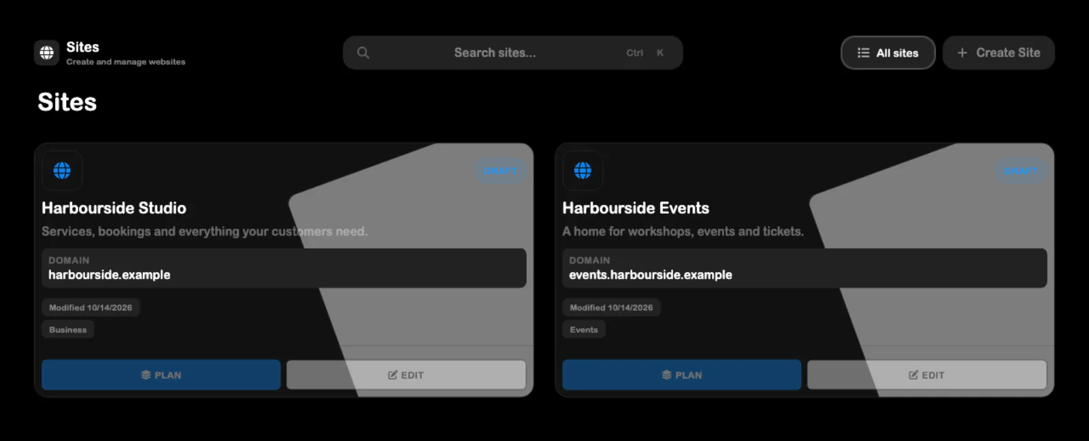Click Modified date chip on Harbourside Studio
This screenshot has width=1089, height=441.
[x=91, y=308]
